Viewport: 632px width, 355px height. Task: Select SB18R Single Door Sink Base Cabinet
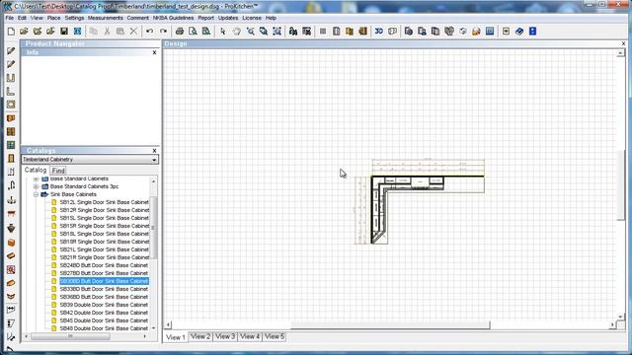[x=105, y=242]
